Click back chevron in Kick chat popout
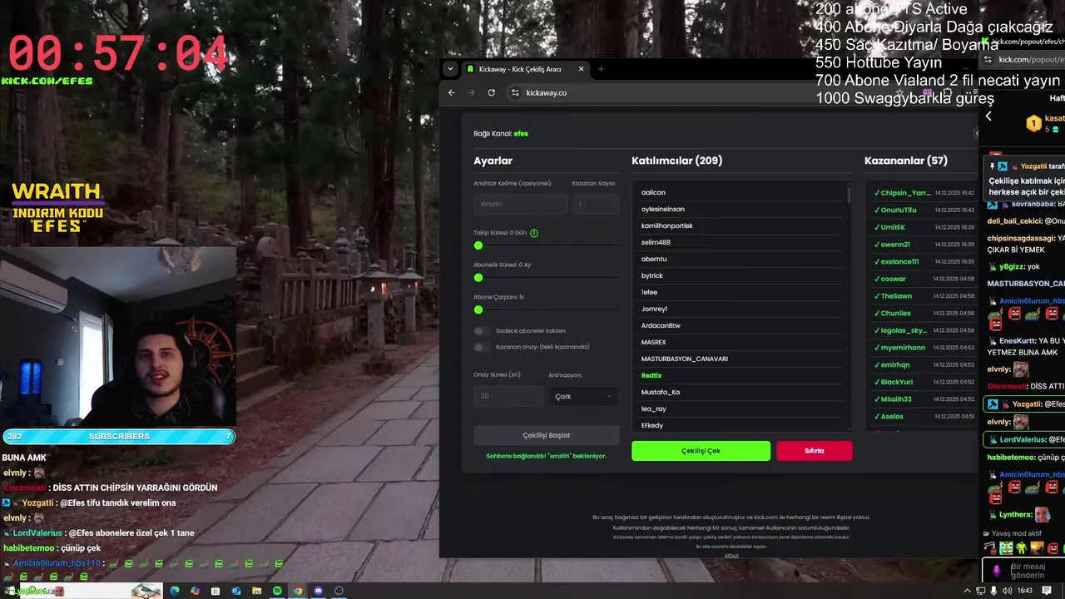This screenshot has width=1065, height=599. (988, 116)
